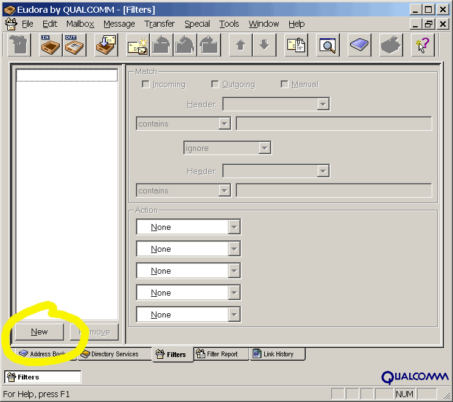Click the down arrow toolbar icon

coord(264,45)
